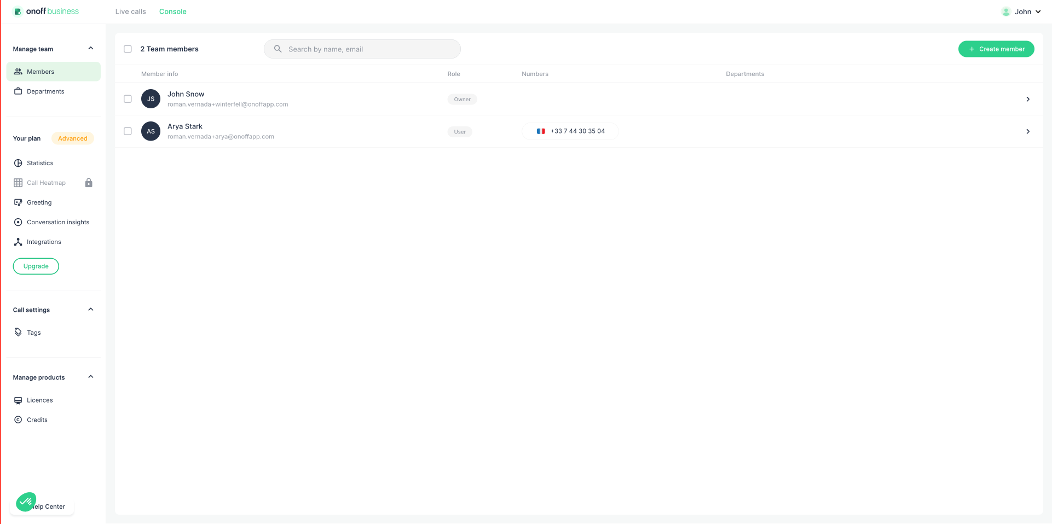Click the lock icon beside Call Heatmap

pos(89,183)
